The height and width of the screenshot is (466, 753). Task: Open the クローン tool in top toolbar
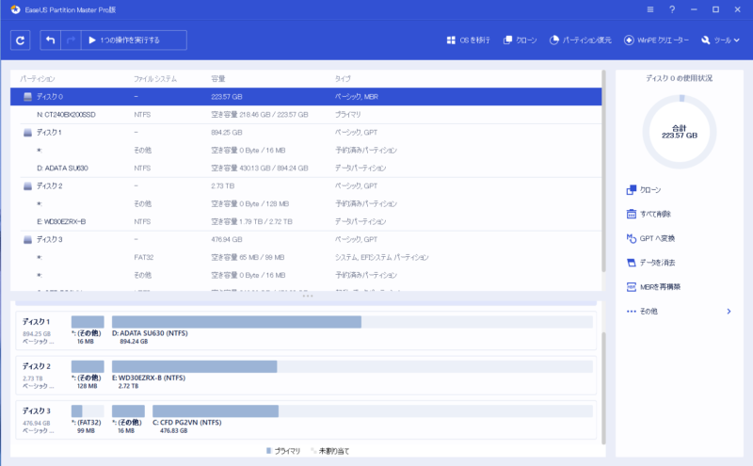tap(521, 40)
